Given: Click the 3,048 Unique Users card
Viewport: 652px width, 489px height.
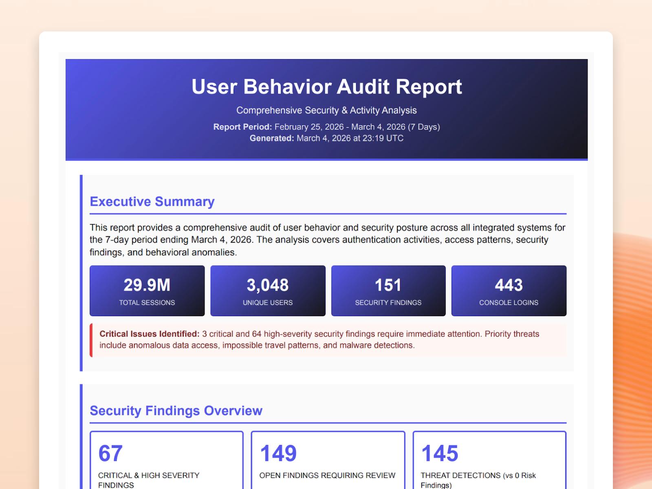Looking at the screenshot, I should tap(268, 291).
